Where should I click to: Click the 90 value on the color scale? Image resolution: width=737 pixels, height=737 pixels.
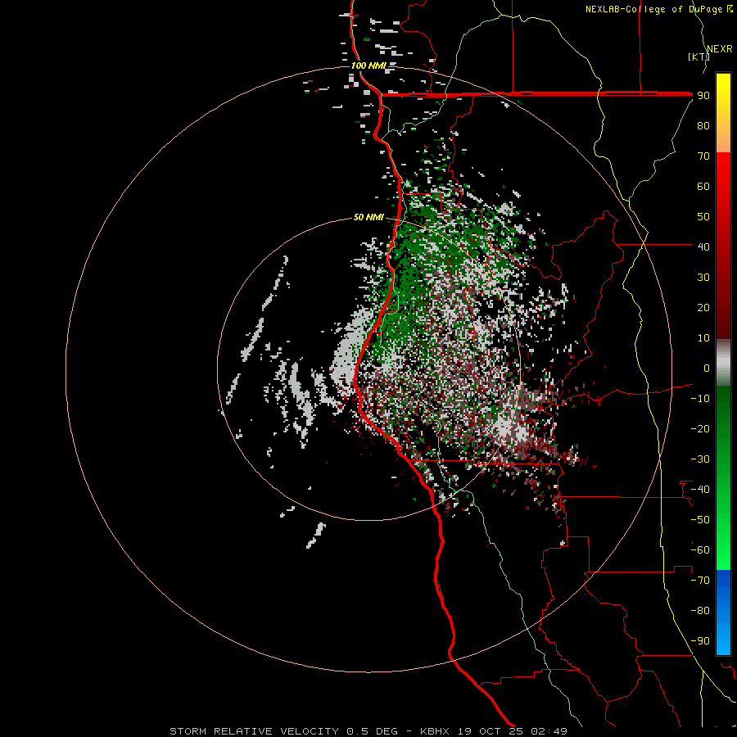(x=703, y=96)
